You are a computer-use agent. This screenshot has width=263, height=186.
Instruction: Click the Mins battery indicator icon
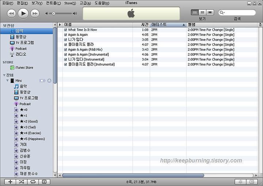[x=42, y=81]
